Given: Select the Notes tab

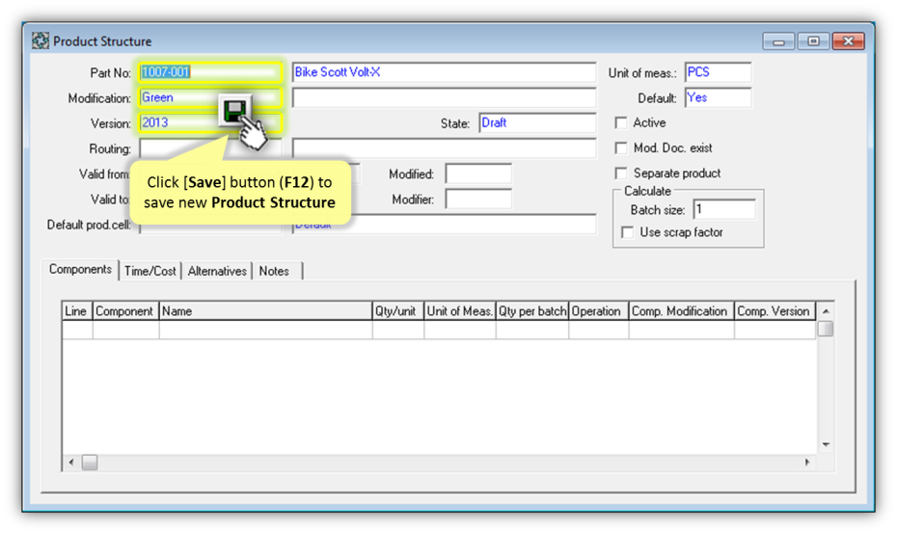Looking at the screenshot, I should (277, 271).
